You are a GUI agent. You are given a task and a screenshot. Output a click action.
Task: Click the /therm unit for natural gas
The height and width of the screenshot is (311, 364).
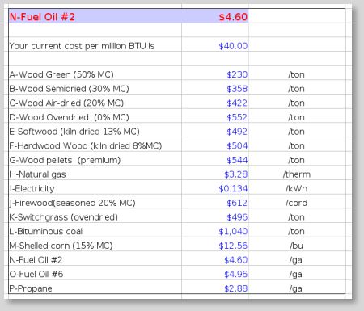[x=297, y=174]
